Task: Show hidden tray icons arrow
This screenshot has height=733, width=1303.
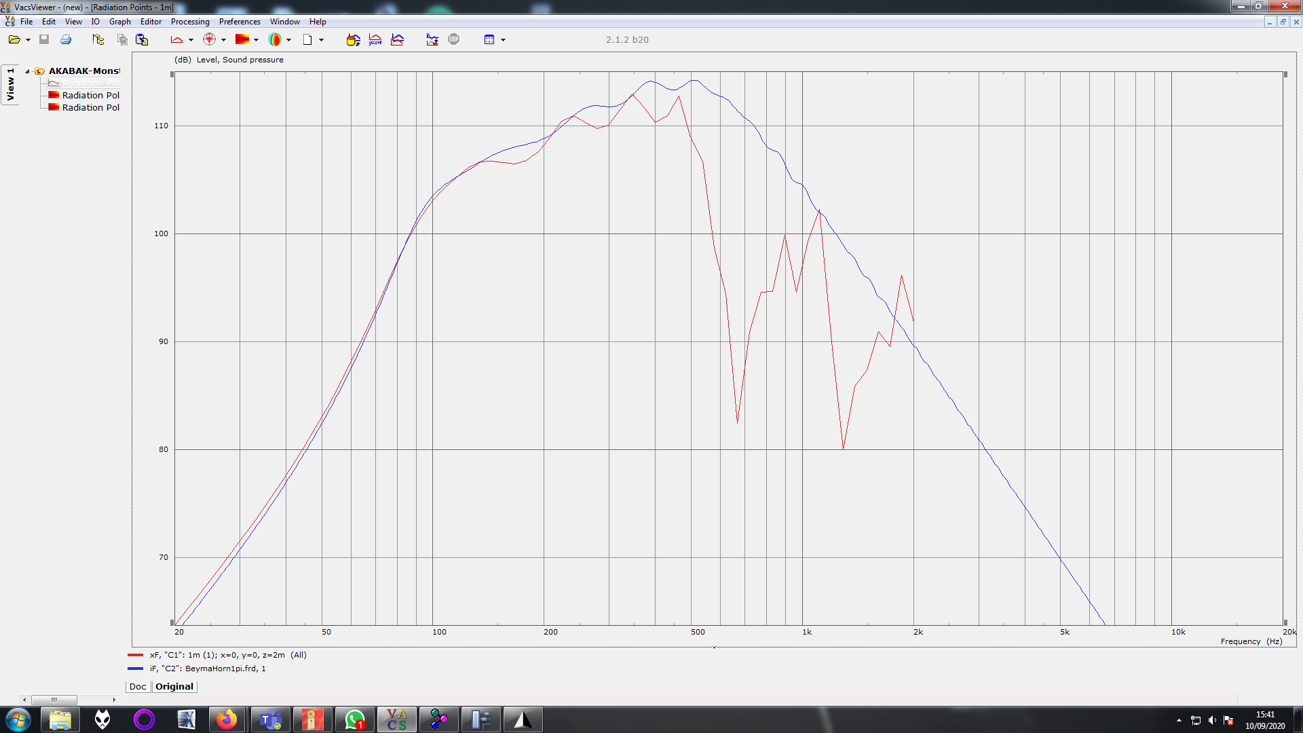Action: click(1179, 720)
